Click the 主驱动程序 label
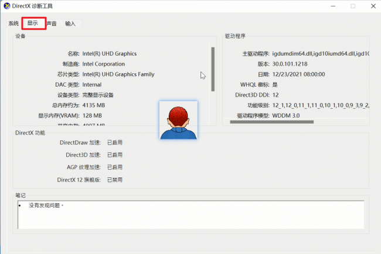Image resolution: width=381 pixels, height=254 pixels. coord(256,54)
